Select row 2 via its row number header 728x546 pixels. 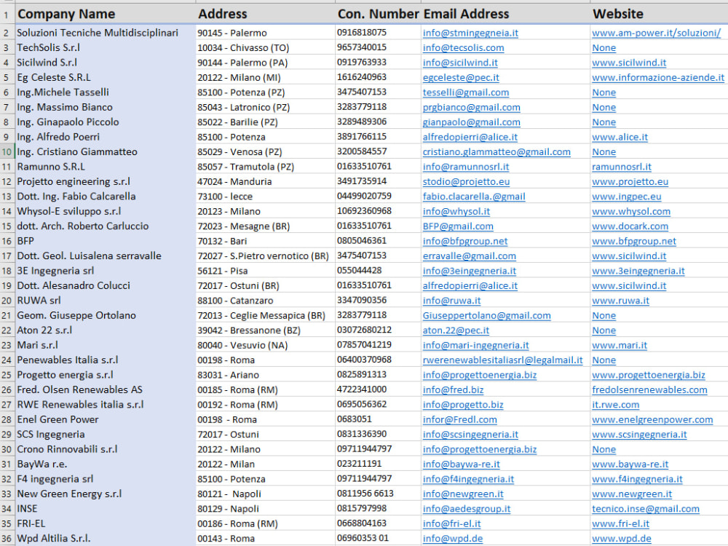click(7, 33)
